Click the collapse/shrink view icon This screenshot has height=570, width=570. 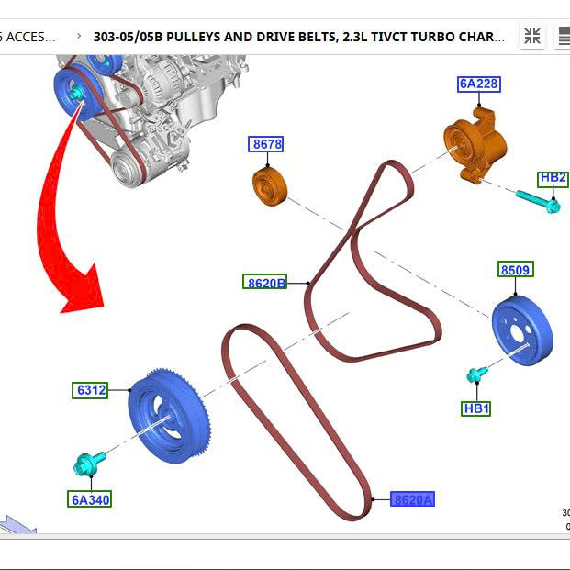click(532, 37)
